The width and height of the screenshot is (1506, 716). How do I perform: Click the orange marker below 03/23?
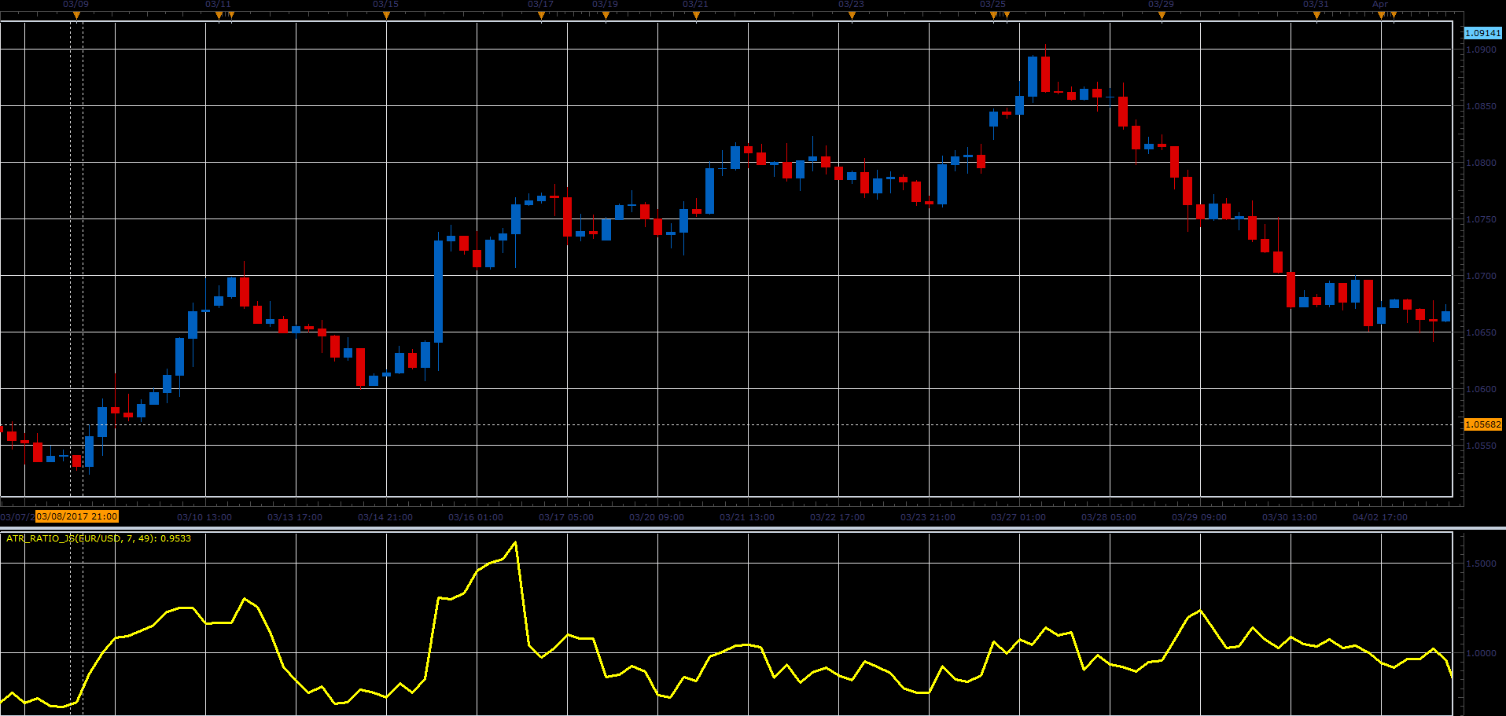[852, 16]
